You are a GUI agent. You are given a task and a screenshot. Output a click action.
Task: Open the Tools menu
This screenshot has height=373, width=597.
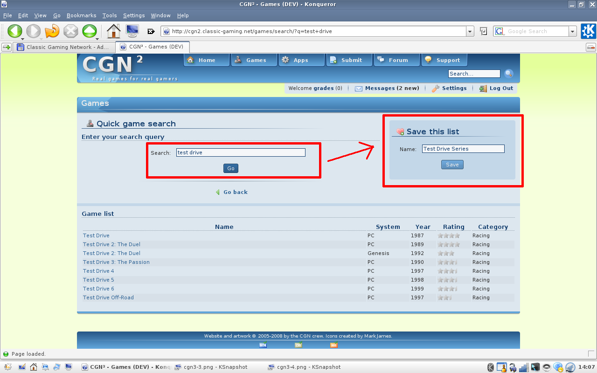tap(110, 15)
